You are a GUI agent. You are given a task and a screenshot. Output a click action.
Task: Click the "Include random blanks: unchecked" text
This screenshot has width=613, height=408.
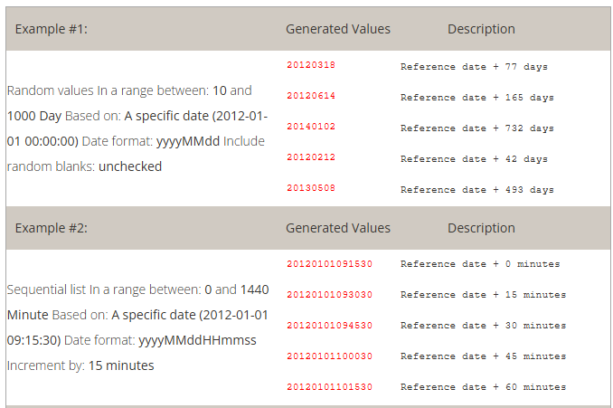click(84, 166)
